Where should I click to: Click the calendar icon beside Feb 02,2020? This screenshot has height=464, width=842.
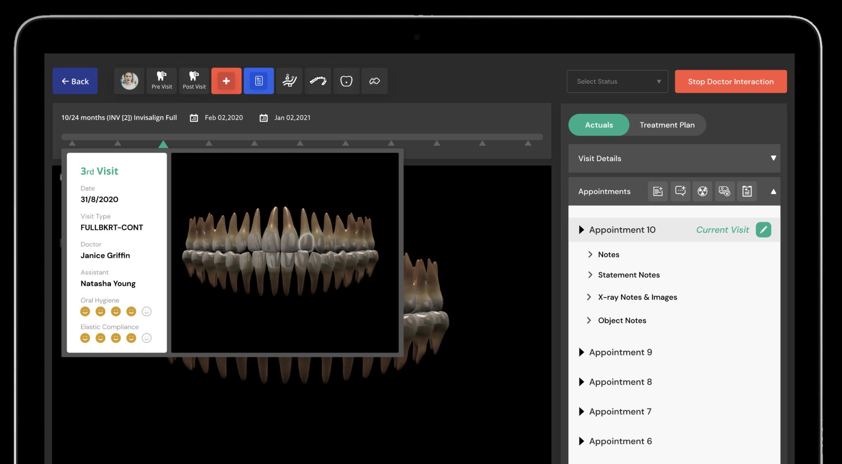click(194, 118)
